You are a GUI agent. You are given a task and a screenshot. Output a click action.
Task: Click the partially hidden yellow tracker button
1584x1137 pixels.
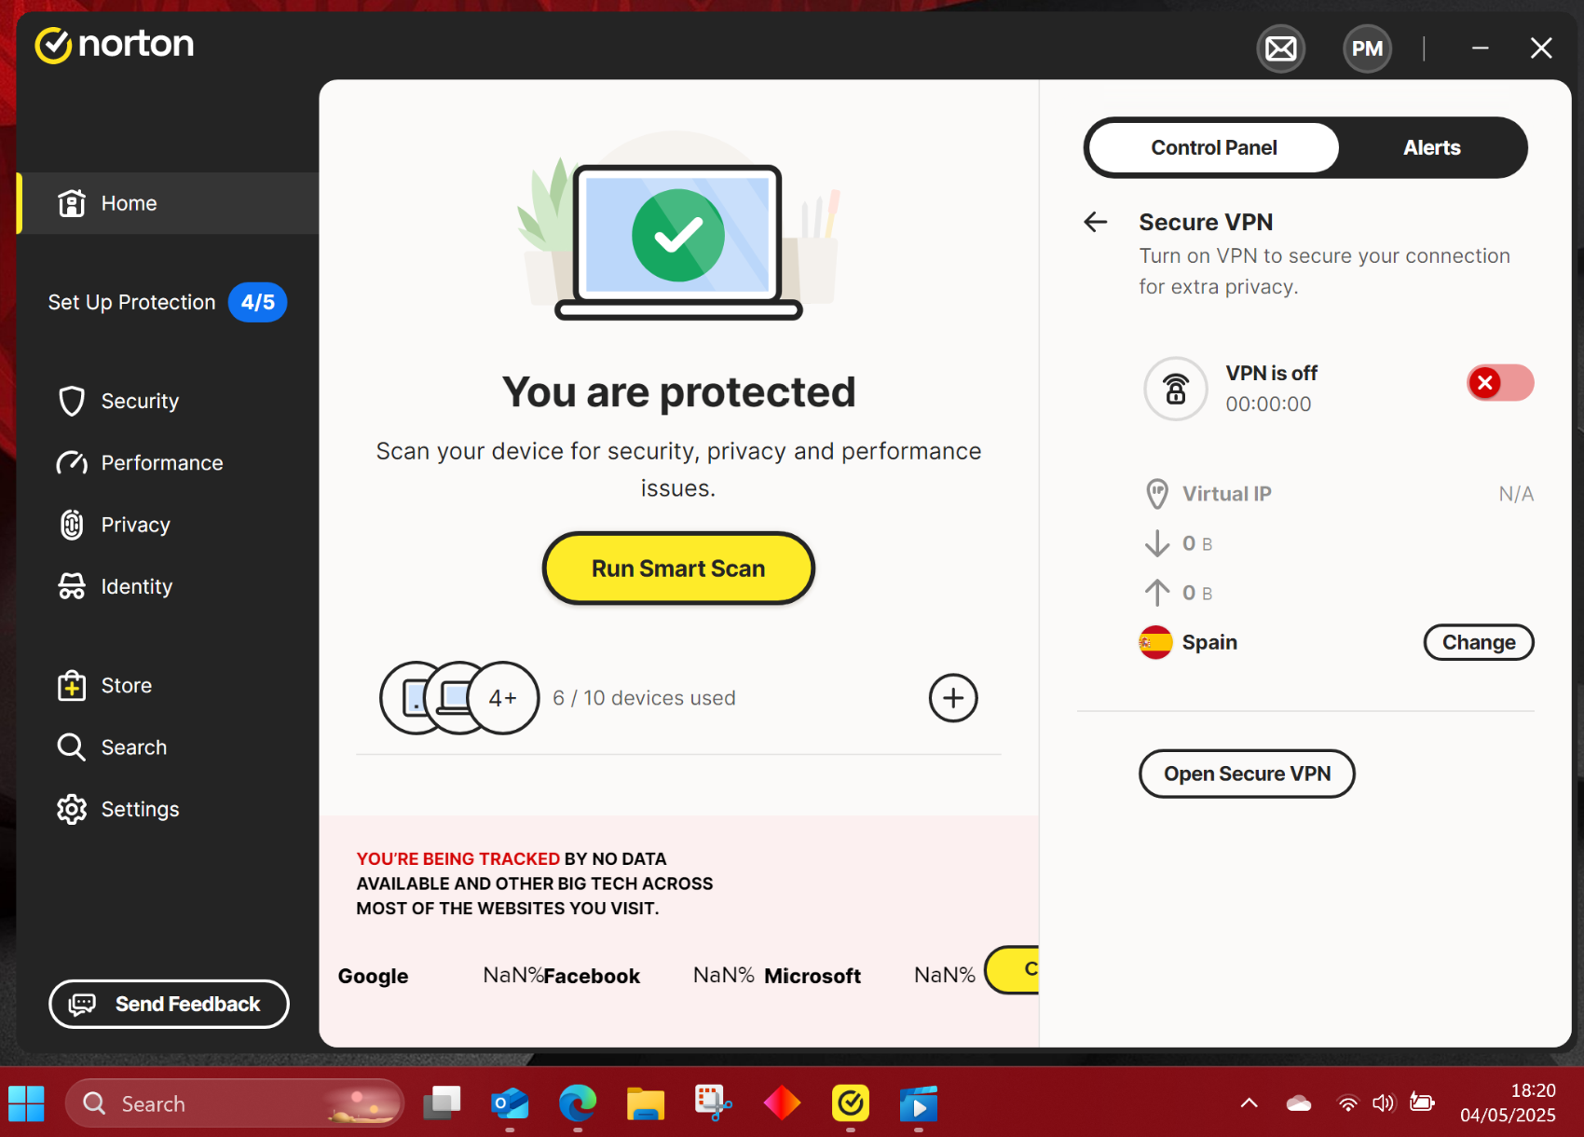[1013, 970]
